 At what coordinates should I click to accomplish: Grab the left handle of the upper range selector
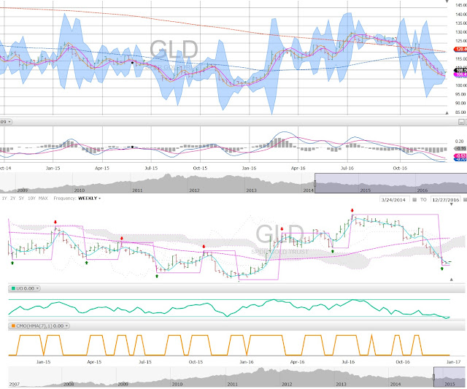tap(314, 183)
